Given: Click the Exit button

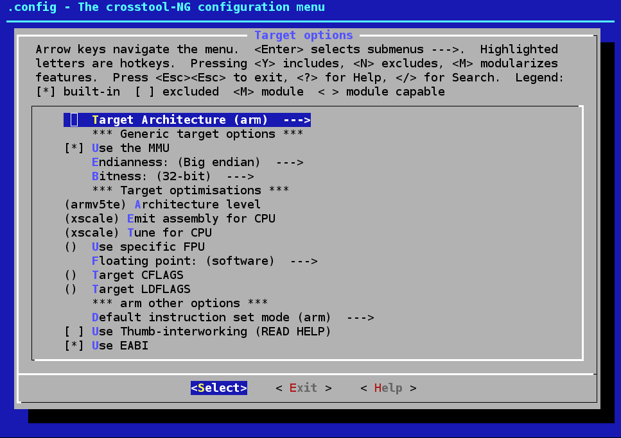Looking at the screenshot, I should click(303, 388).
